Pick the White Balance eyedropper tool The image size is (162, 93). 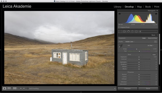pos(121,46)
